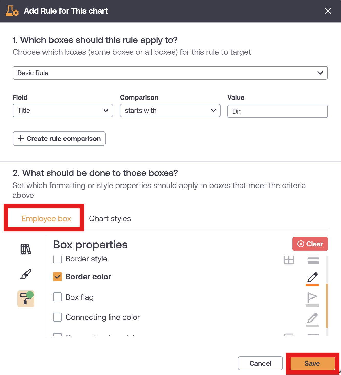Select the paintbrush sidebar icon

pos(26,274)
